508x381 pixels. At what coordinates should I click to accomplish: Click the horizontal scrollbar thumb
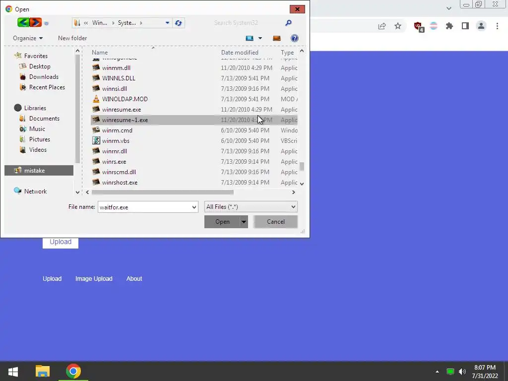point(163,192)
